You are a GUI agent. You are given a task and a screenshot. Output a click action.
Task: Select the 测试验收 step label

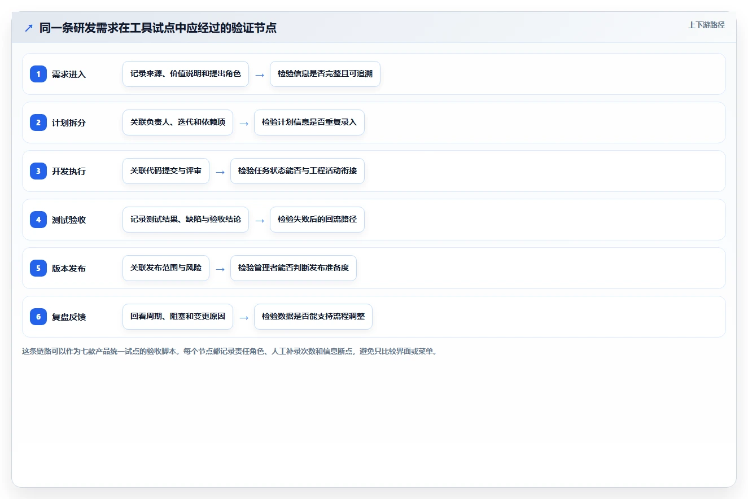tap(69, 220)
